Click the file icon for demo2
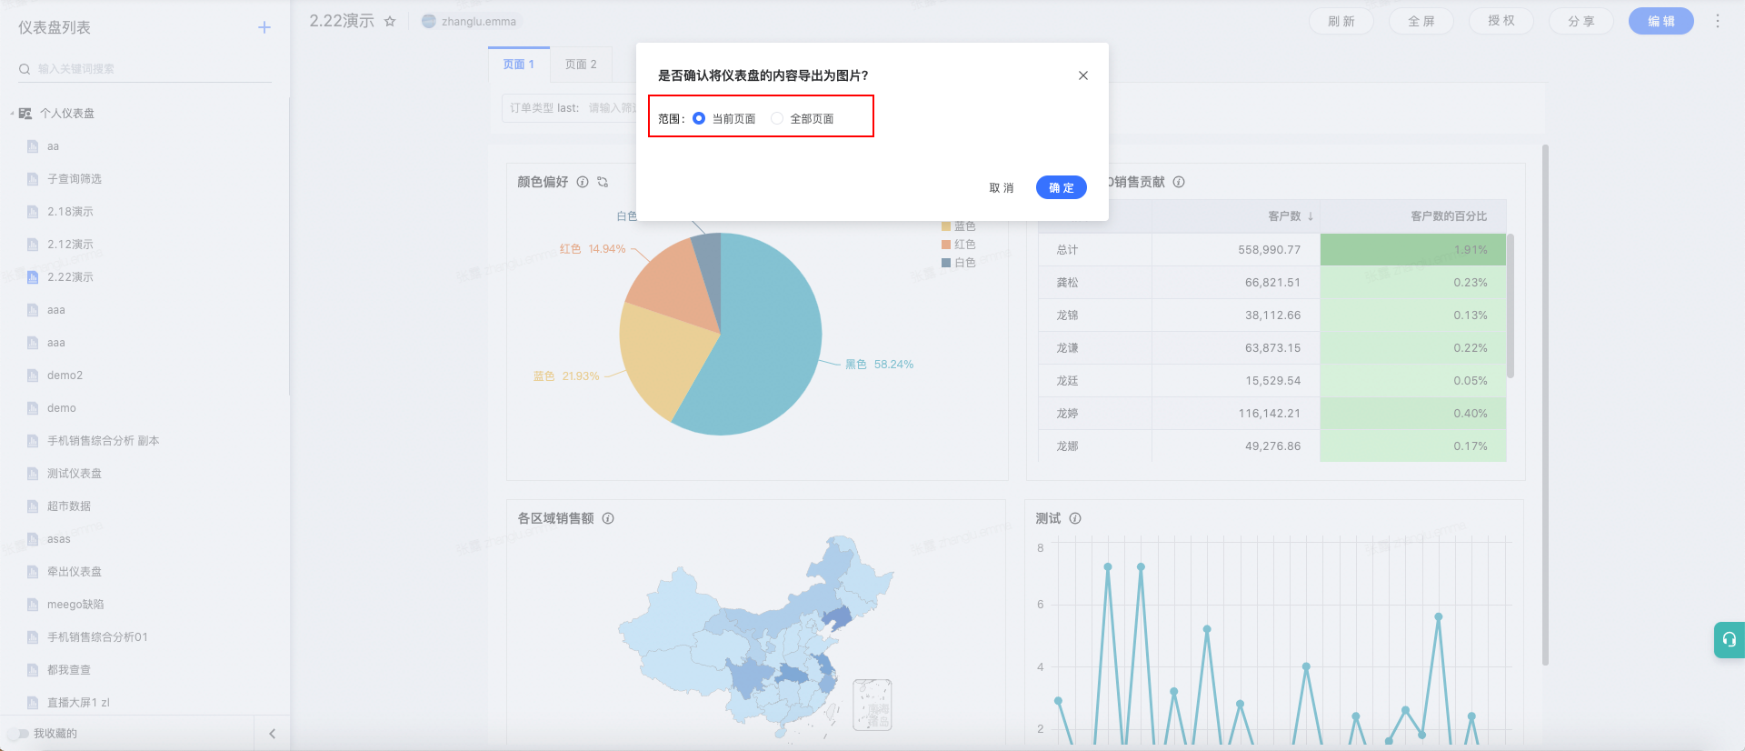The width and height of the screenshot is (1745, 751). pyautogui.click(x=33, y=375)
